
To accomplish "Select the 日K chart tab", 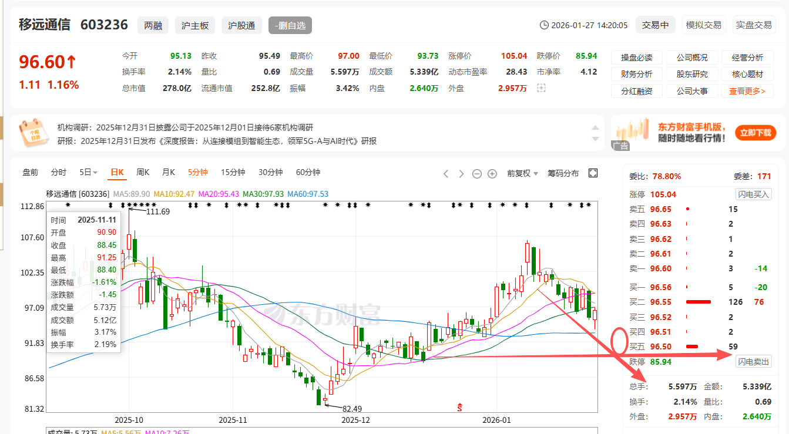I will [x=117, y=172].
